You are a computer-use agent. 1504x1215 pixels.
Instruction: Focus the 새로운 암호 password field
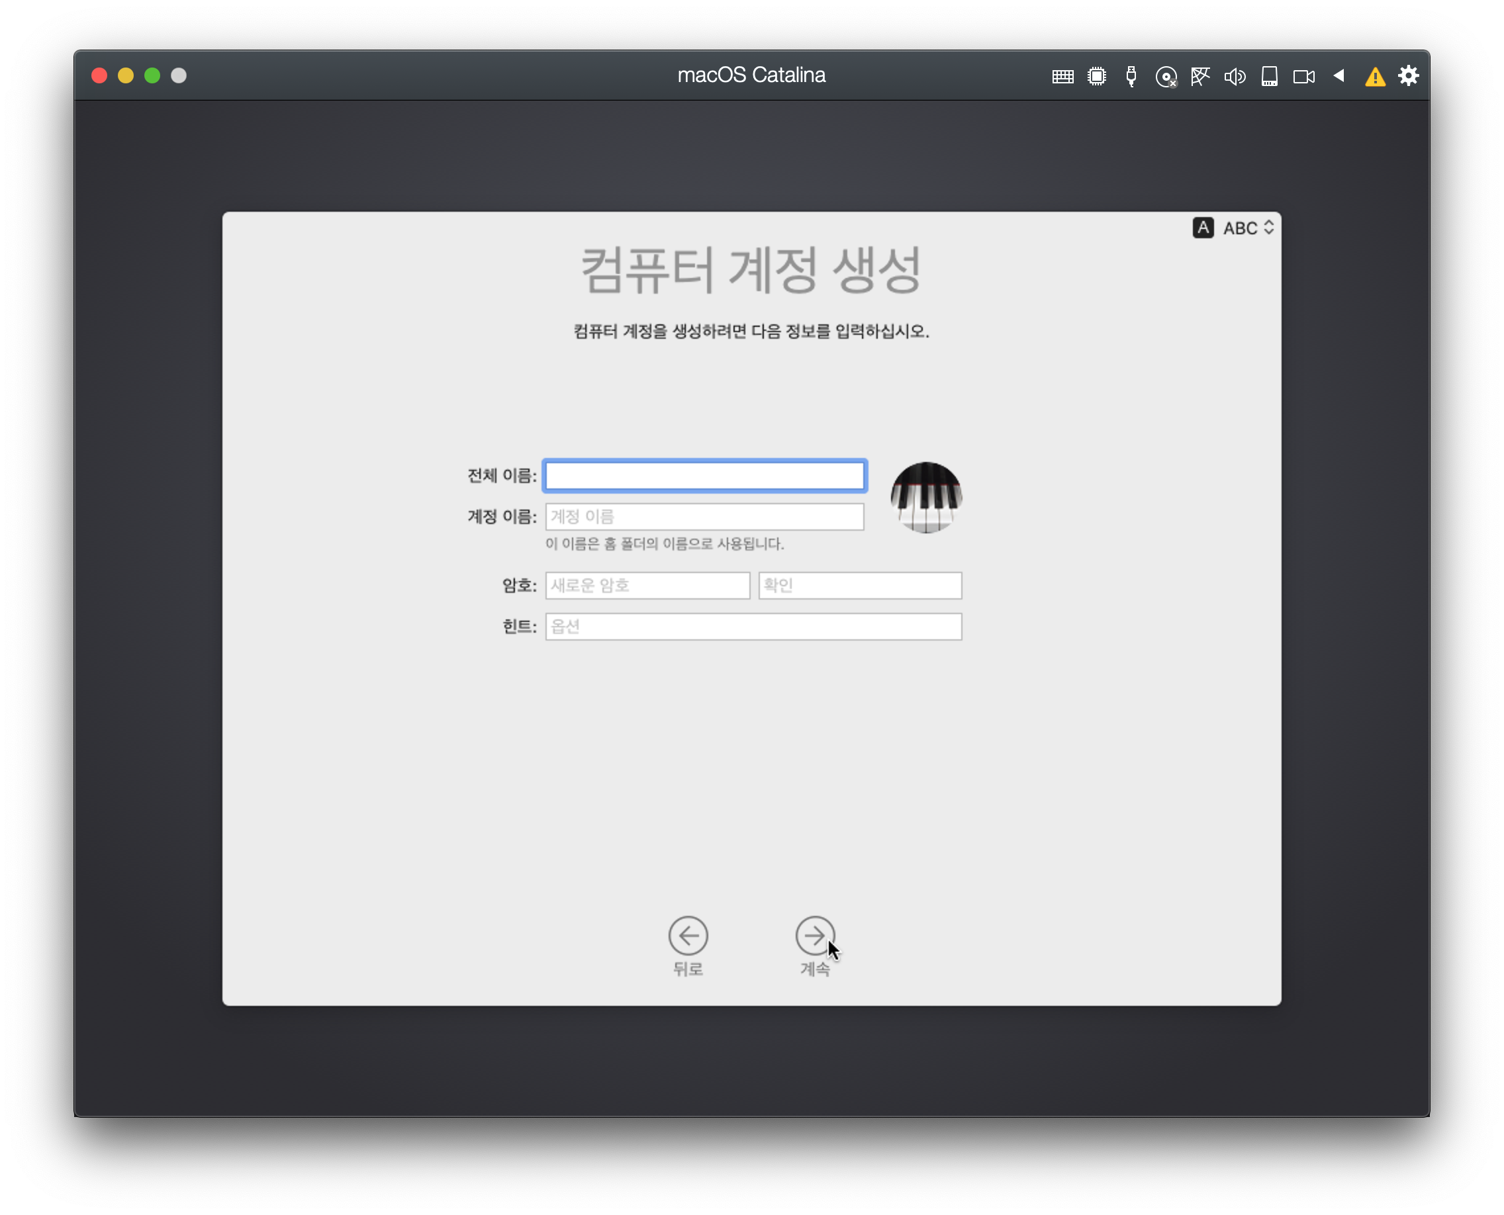647,585
